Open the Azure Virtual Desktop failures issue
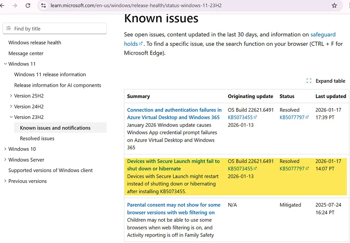Viewport: 350px width, 243px height. [174, 113]
